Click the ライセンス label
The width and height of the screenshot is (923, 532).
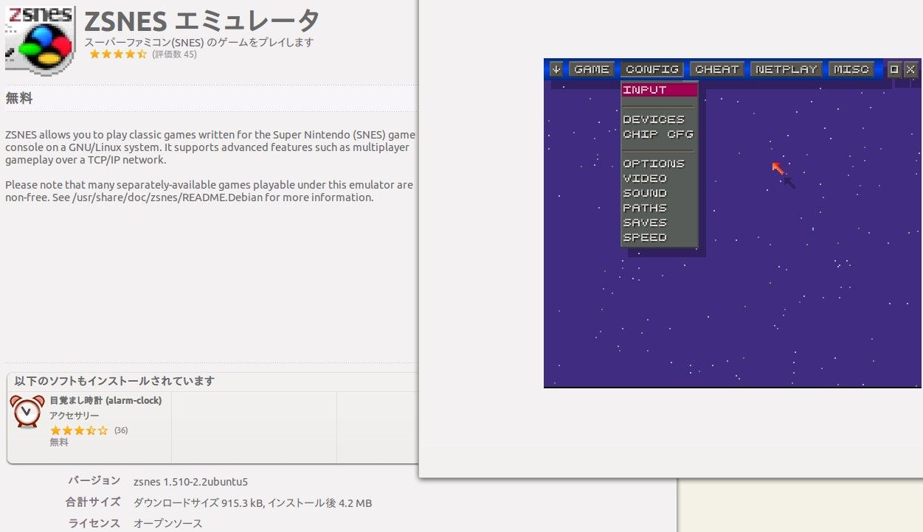point(94,524)
